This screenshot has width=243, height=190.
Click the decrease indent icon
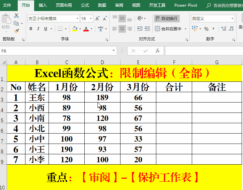(x=140, y=29)
